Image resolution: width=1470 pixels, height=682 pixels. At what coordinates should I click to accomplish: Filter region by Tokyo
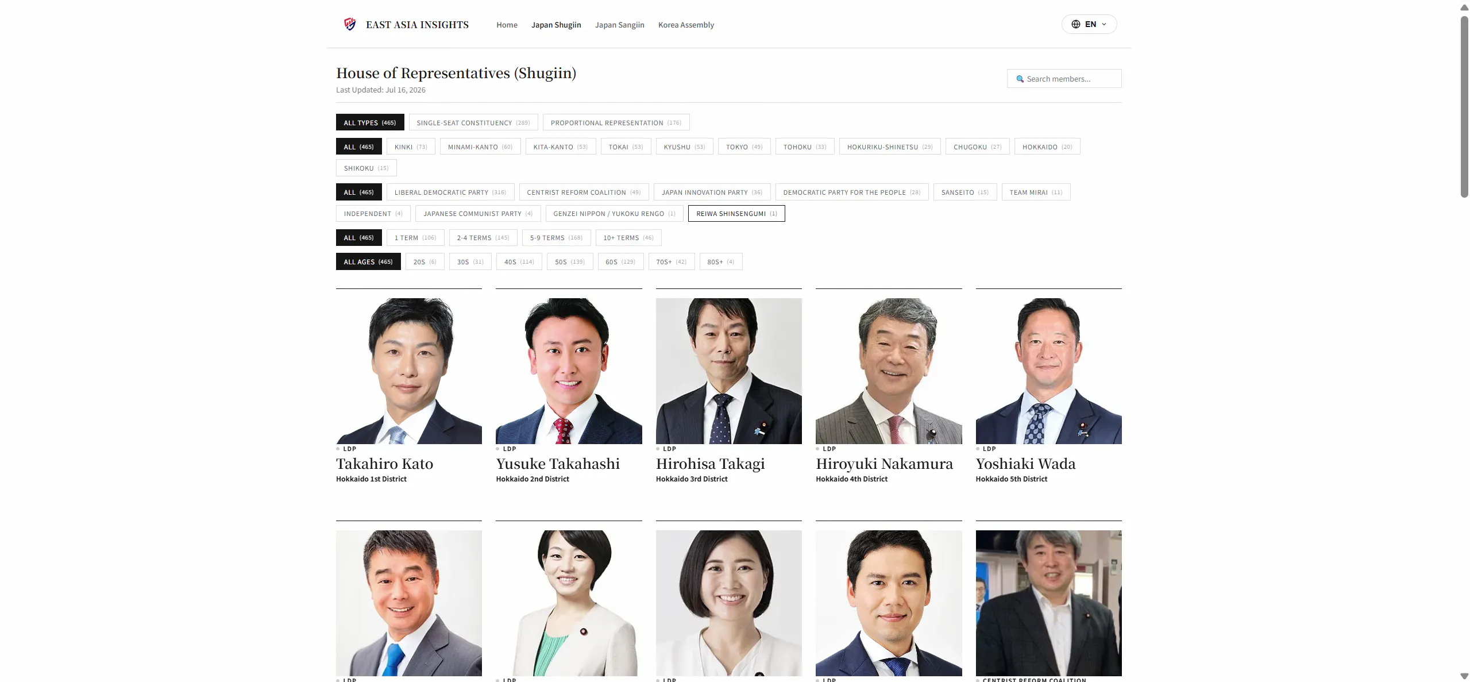[x=744, y=147]
